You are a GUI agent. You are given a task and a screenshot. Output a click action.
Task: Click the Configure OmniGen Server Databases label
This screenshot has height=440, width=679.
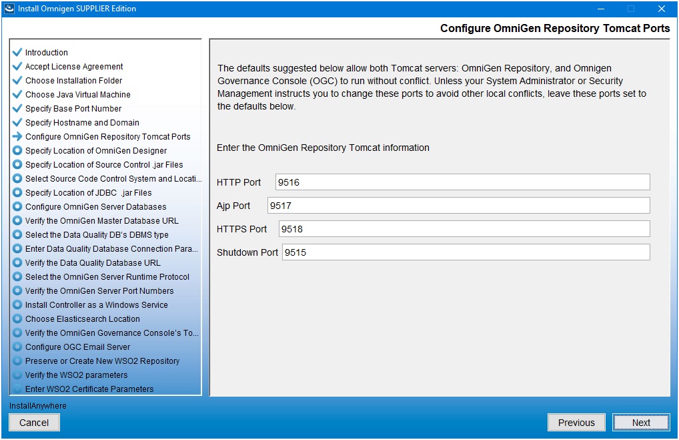pyautogui.click(x=95, y=207)
